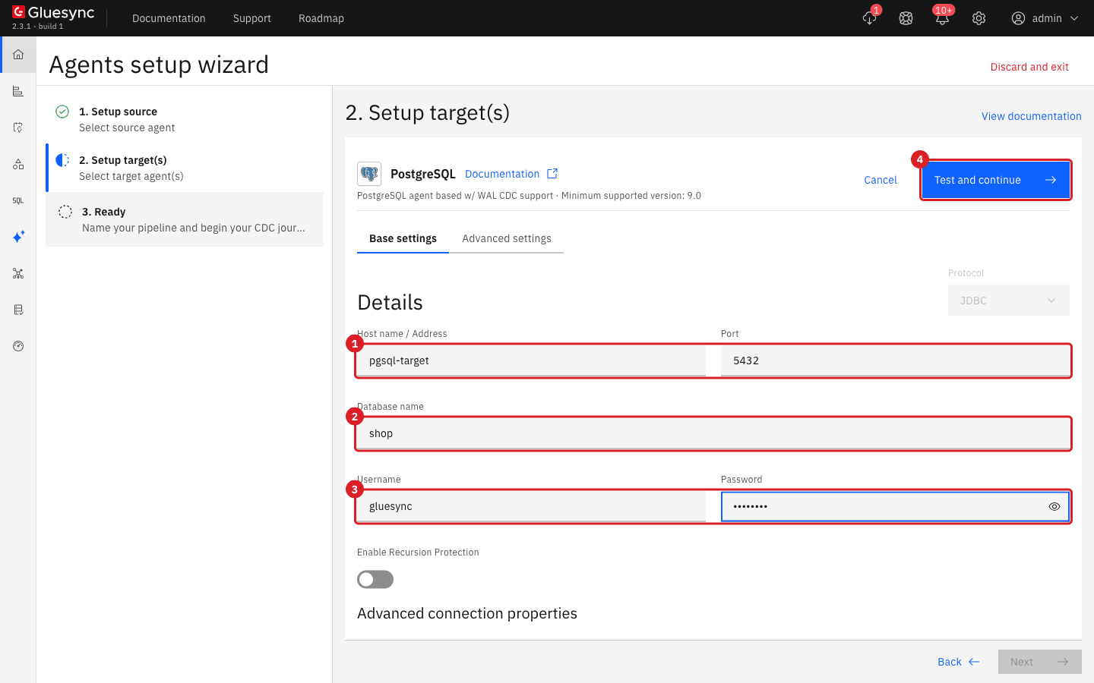Switch to the Advanced settings tab
Screen dimensions: 1094x683
pyautogui.click(x=507, y=238)
